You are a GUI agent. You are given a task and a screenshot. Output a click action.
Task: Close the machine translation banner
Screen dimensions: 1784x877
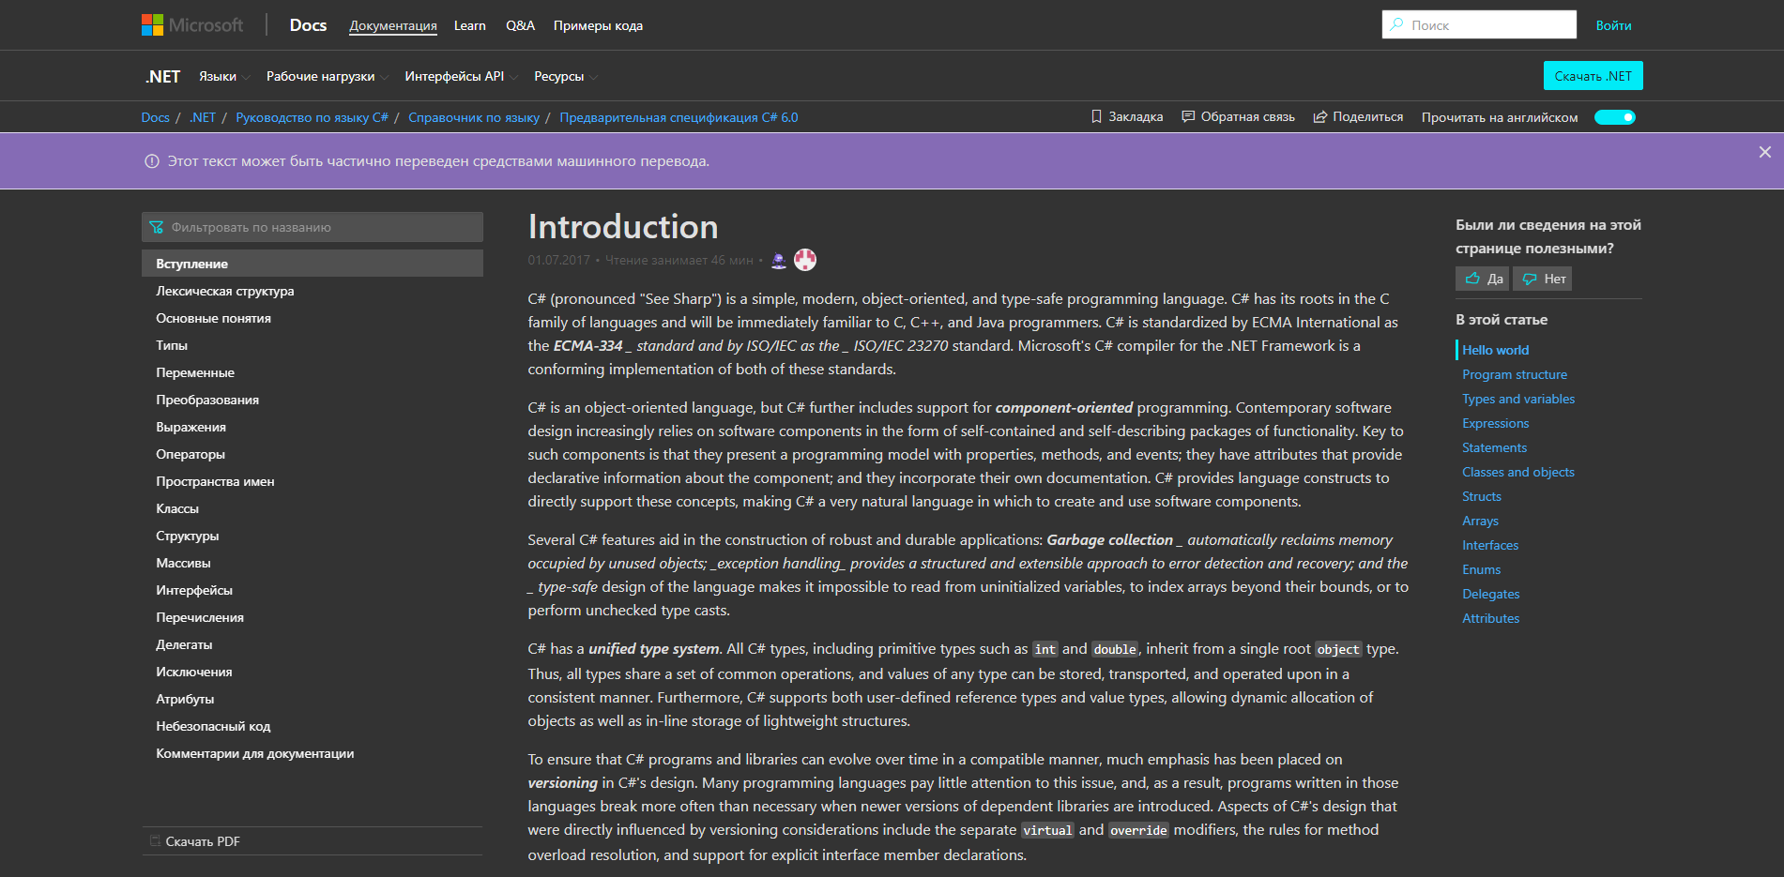(1764, 152)
